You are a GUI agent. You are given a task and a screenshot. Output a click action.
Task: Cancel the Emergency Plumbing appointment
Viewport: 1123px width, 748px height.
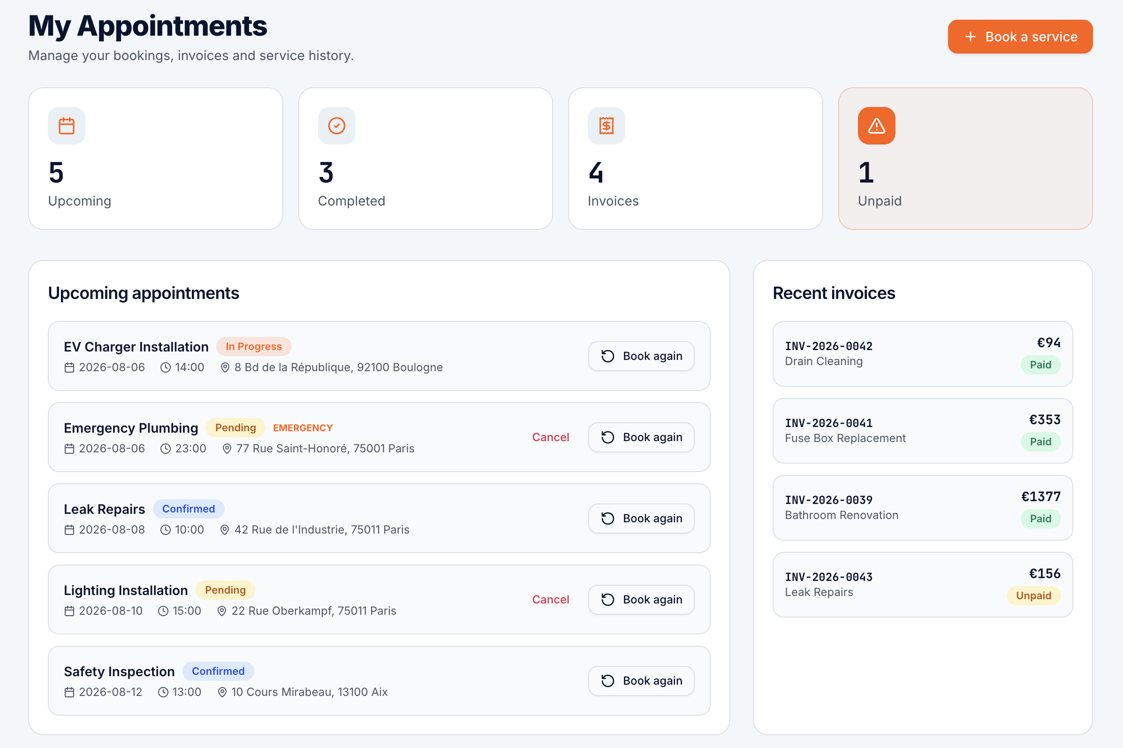click(x=550, y=437)
